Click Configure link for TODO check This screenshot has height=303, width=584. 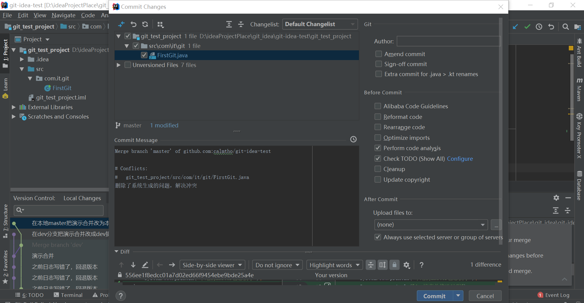tap(460, 159)
